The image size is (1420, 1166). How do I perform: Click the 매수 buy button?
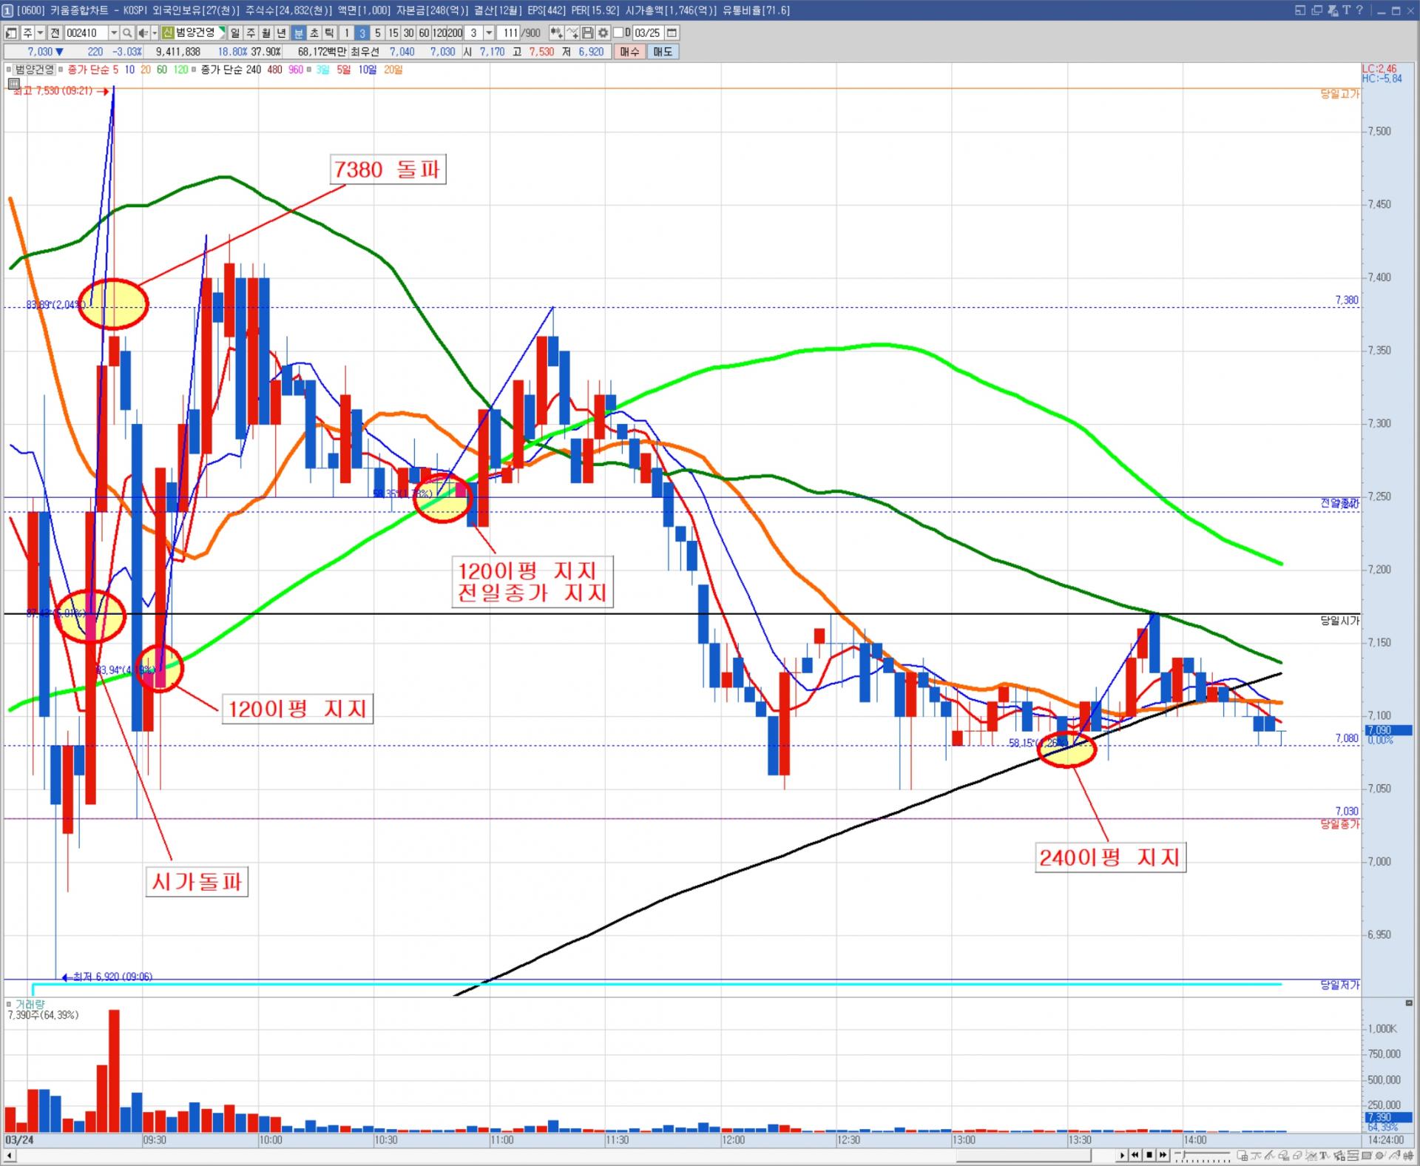coord(629,52)
